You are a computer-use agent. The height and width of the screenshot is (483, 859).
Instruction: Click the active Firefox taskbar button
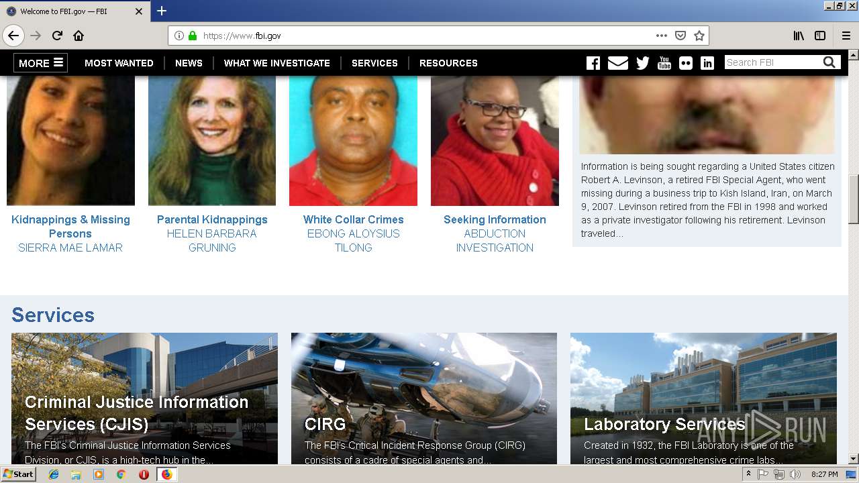click(166, 474)
